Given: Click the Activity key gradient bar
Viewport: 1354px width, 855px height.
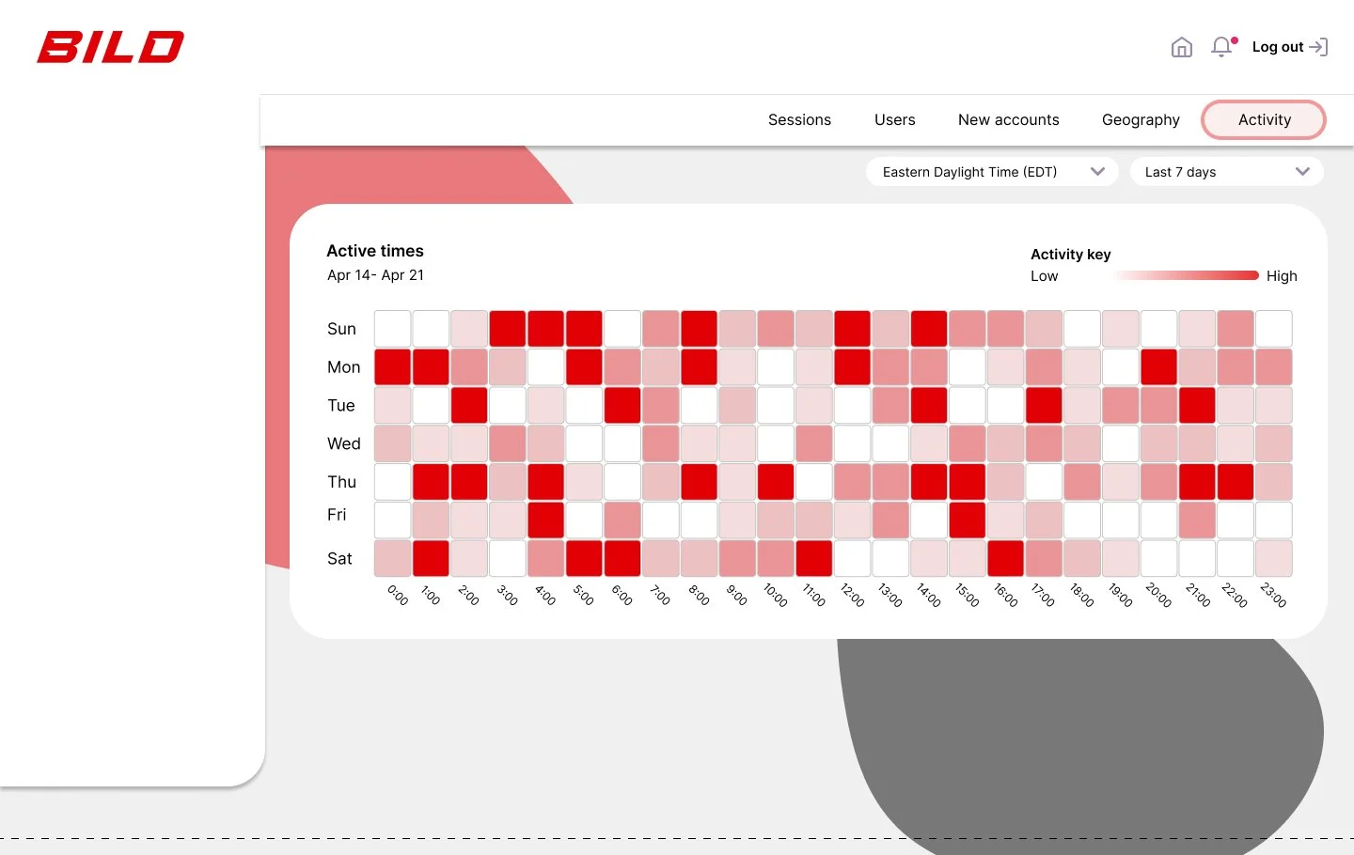Looking at the screenshot, I should [x=1186, y=275].
